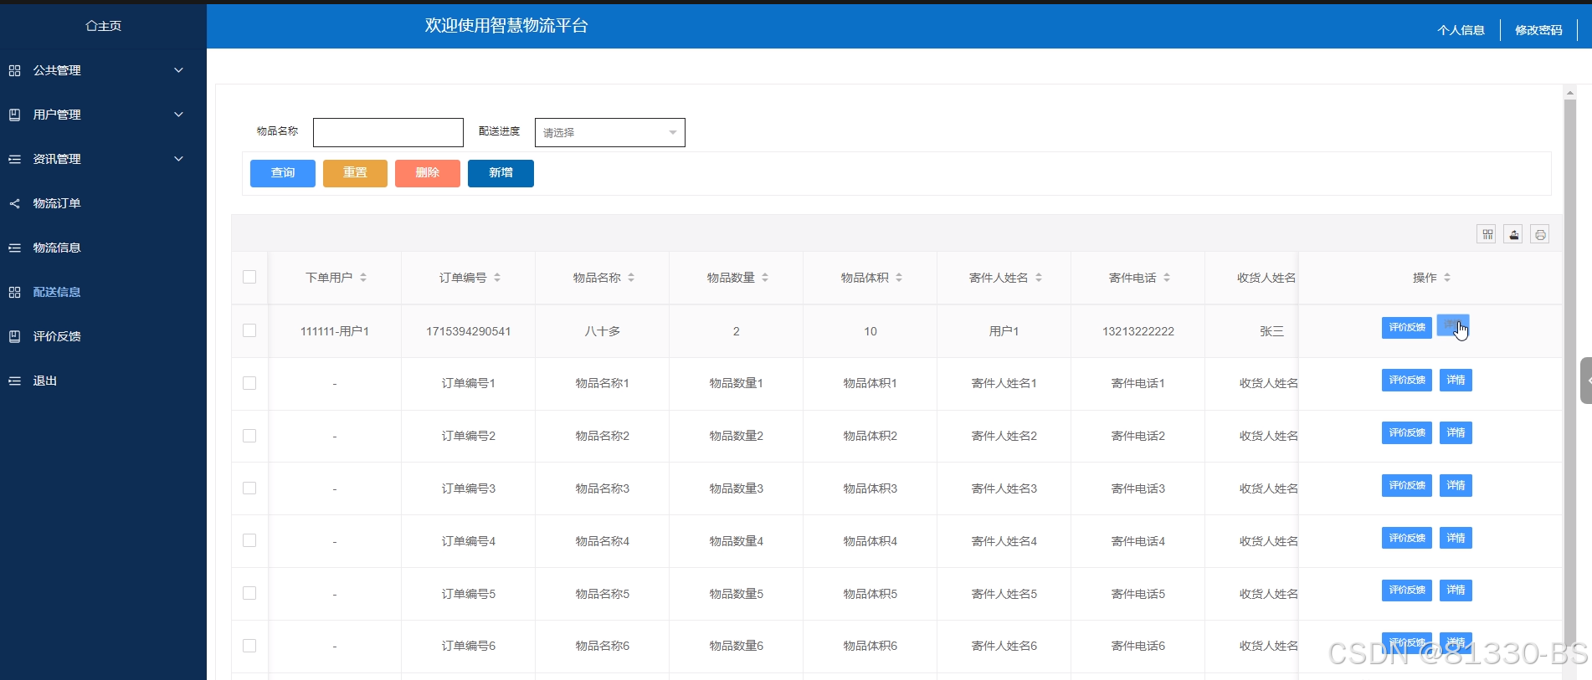
Task: Open the column filter grid icon
Action: point(1487,234)
